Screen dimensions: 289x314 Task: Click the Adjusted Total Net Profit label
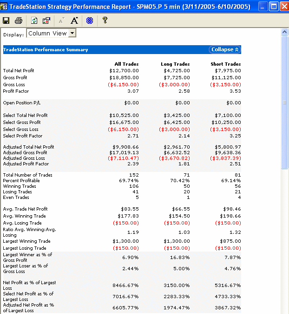[x=28, y=147]
